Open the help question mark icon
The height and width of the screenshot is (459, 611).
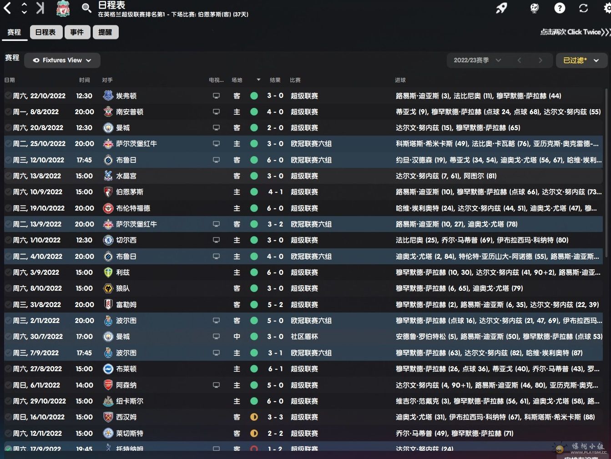[560, 8]
